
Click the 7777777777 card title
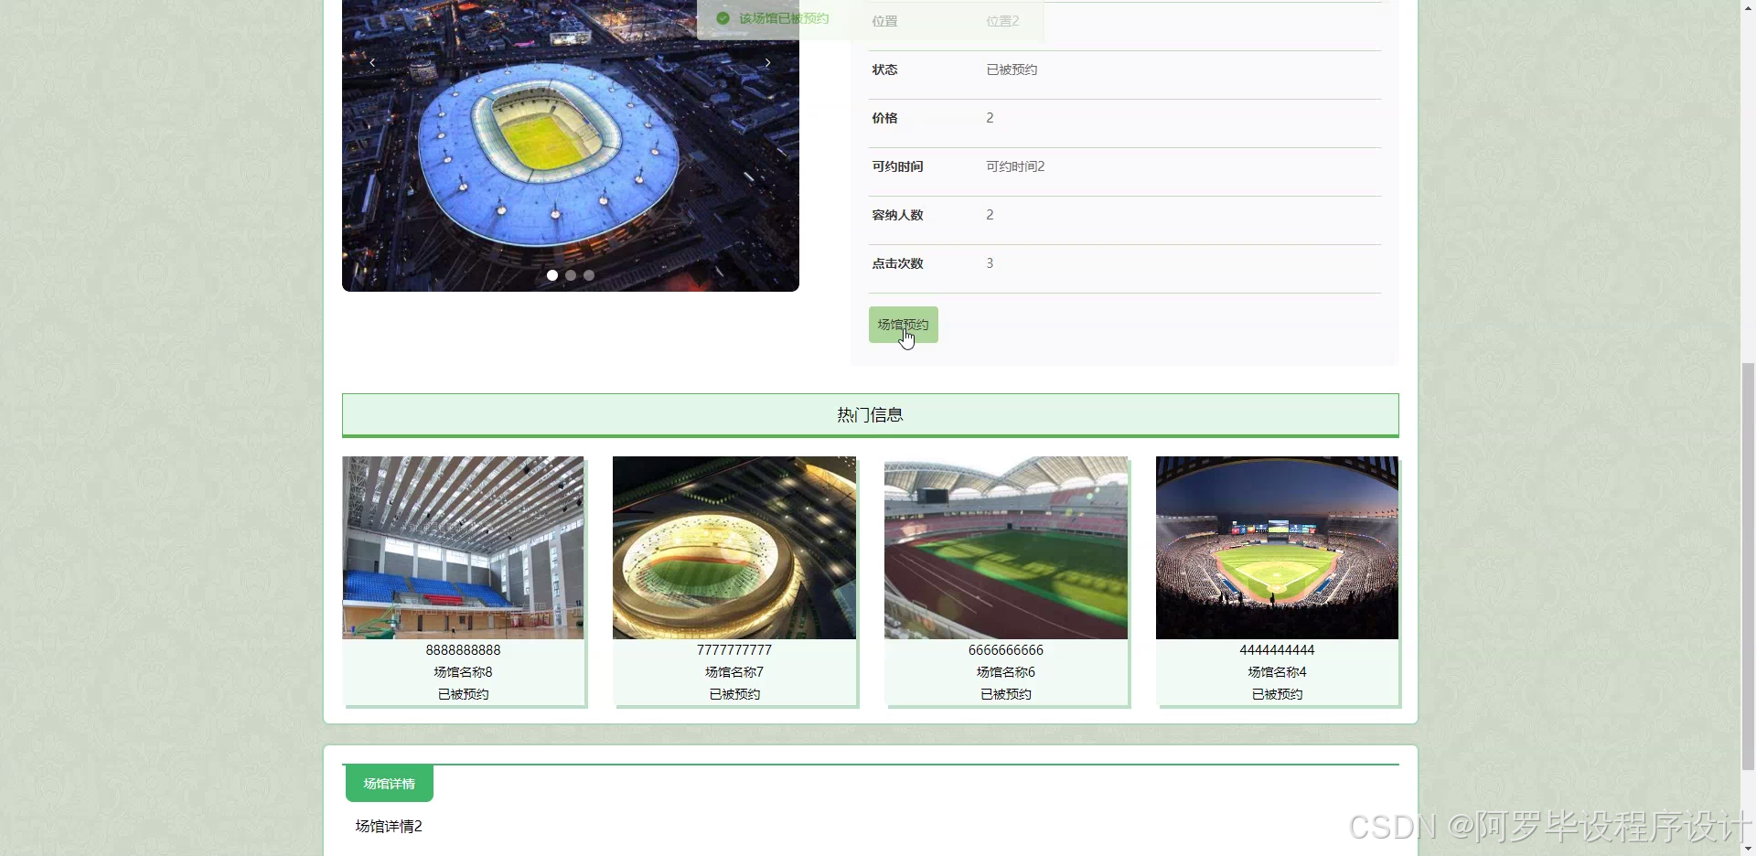coord(734,650)
